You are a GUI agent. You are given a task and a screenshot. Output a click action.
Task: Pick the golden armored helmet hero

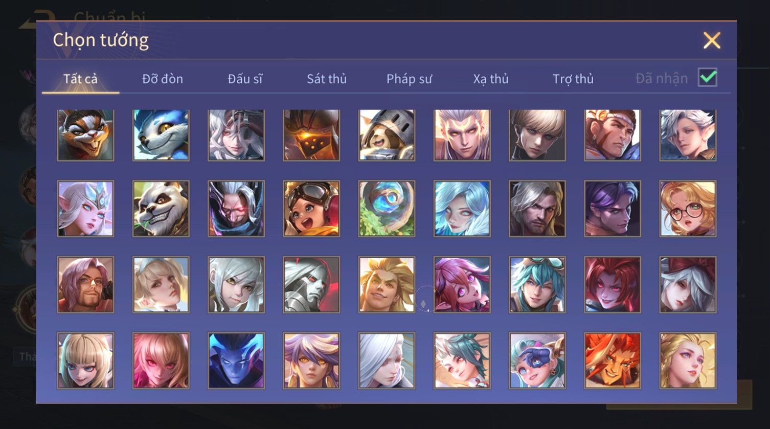[311, 136]
